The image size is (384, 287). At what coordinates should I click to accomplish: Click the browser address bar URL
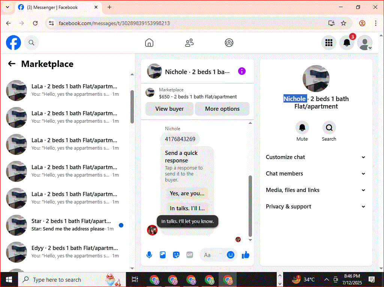tap(114, 23)
